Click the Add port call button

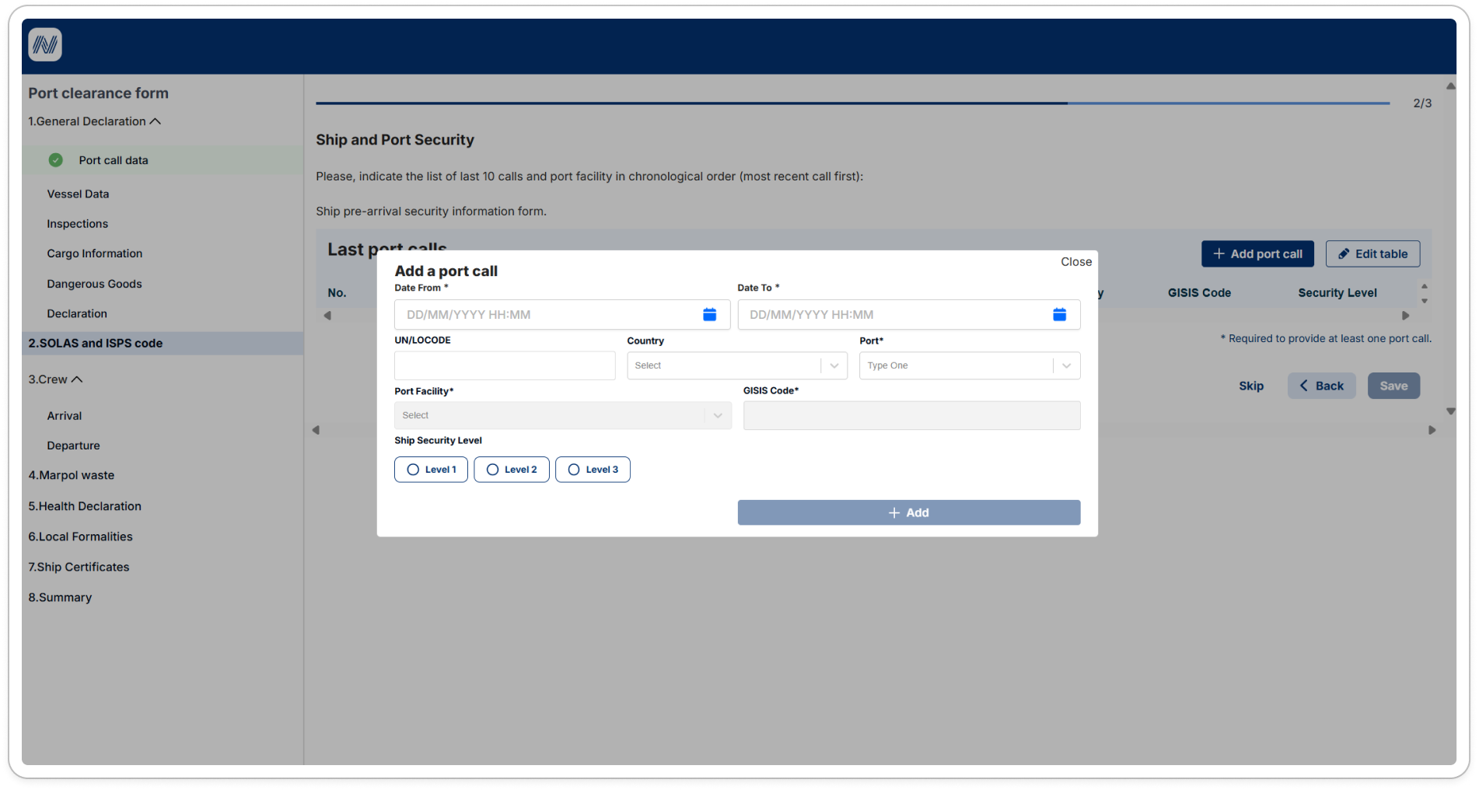pos(1257,254)
